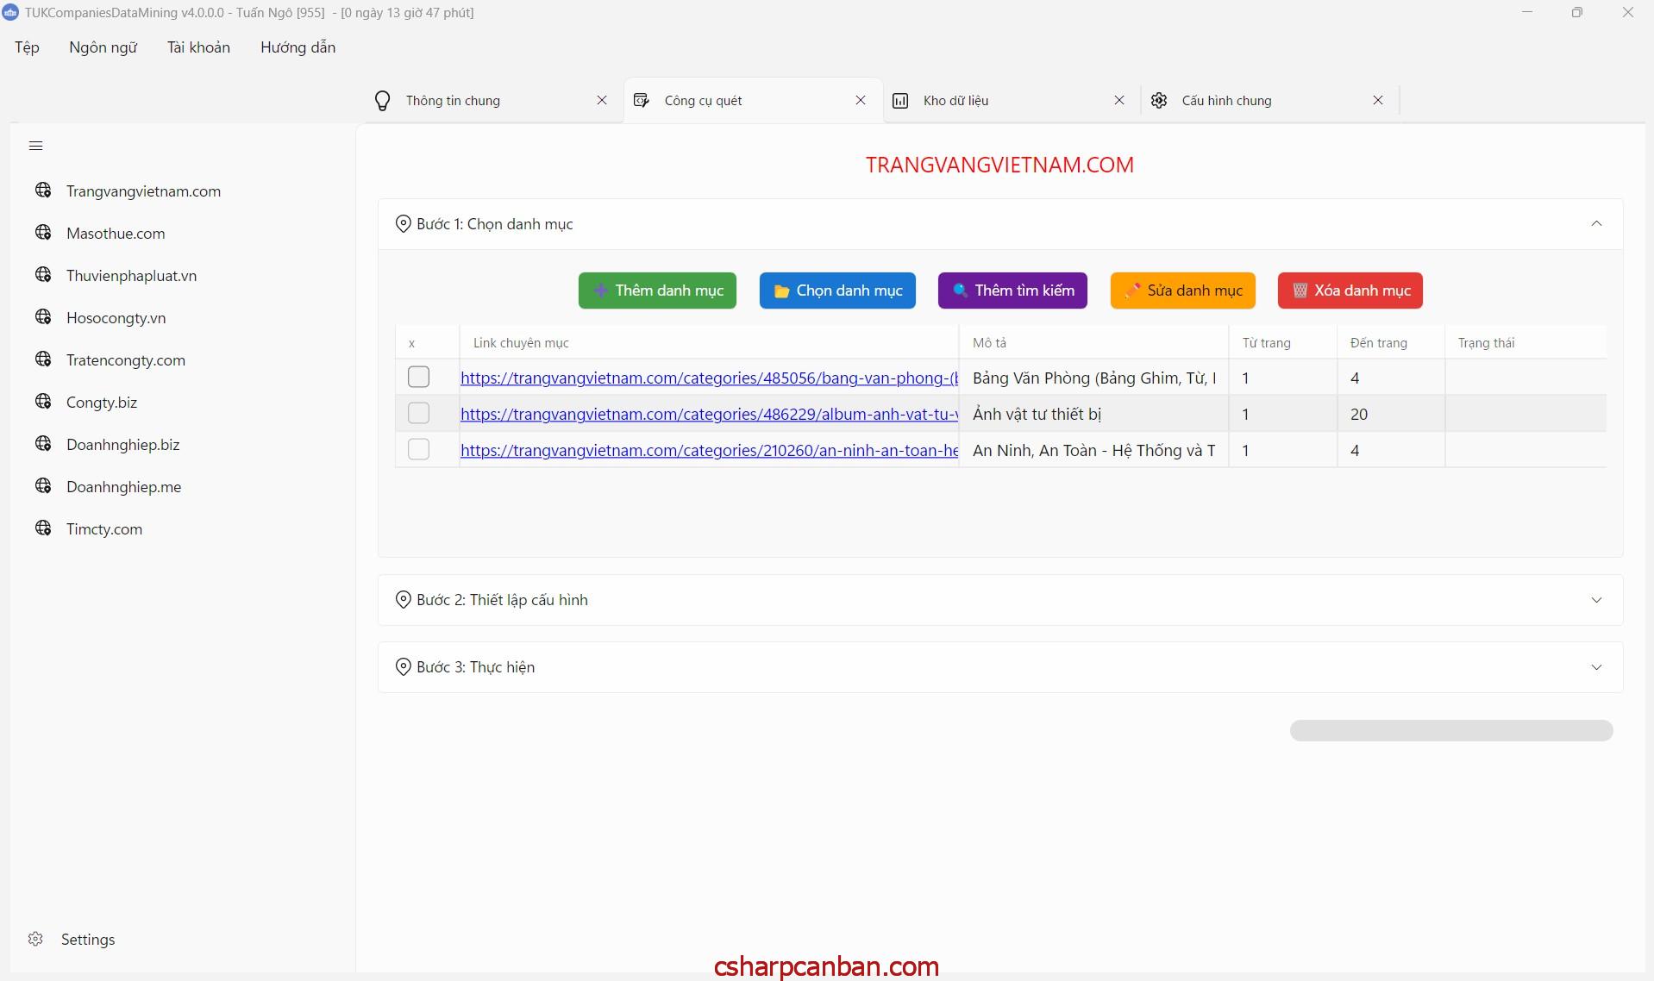The height and width of the screenshot is (981, 1654).
Task: Expand Bước 2: Thiết lập cấu hình
Action: 1595,600
